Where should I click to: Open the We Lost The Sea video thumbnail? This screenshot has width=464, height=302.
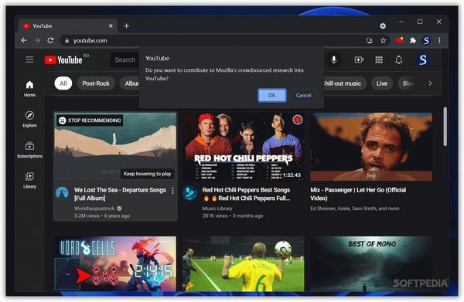point(115,146)
